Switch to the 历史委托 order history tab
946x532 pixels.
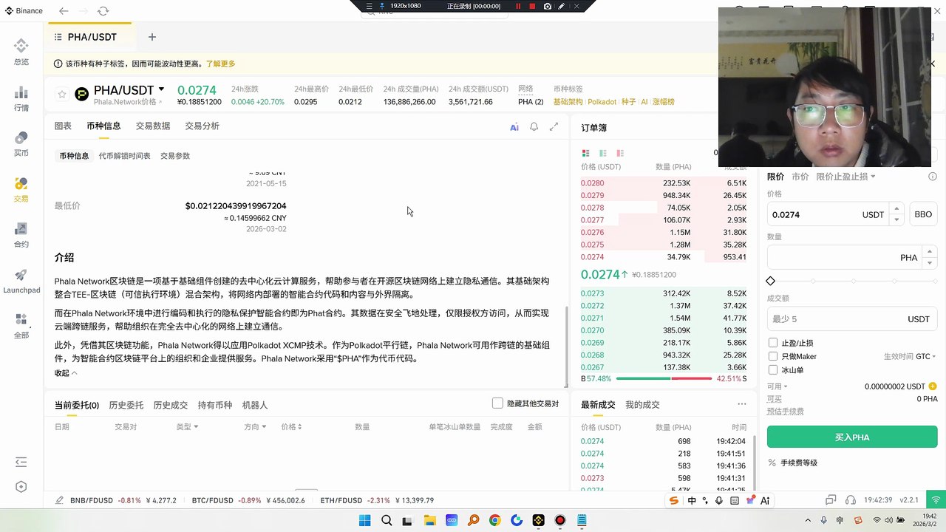click(126, 405)
